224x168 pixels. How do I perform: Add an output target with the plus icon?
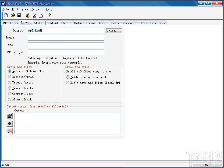pyautogui.click(x=9, y=124)
